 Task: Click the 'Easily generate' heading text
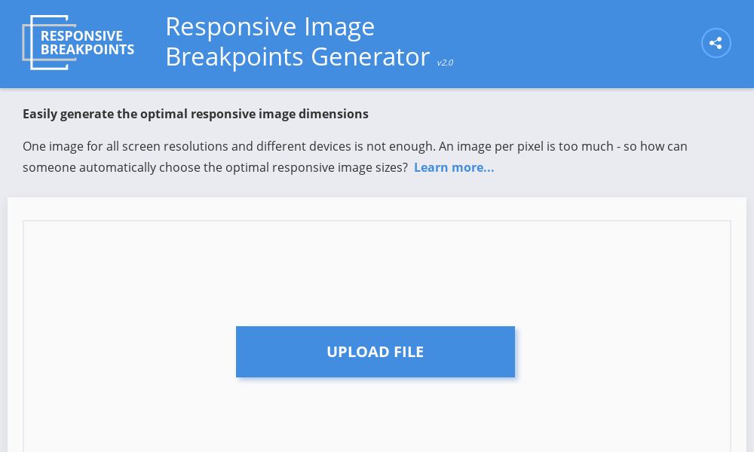coord(195,114)
